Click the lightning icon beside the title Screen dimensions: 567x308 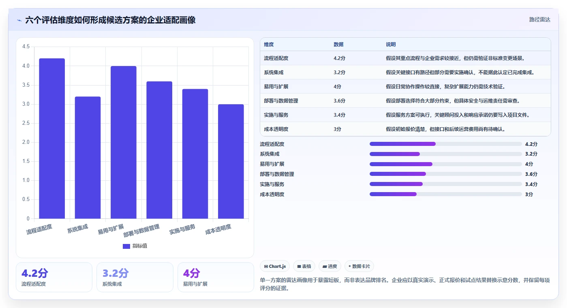pos(19,20)
